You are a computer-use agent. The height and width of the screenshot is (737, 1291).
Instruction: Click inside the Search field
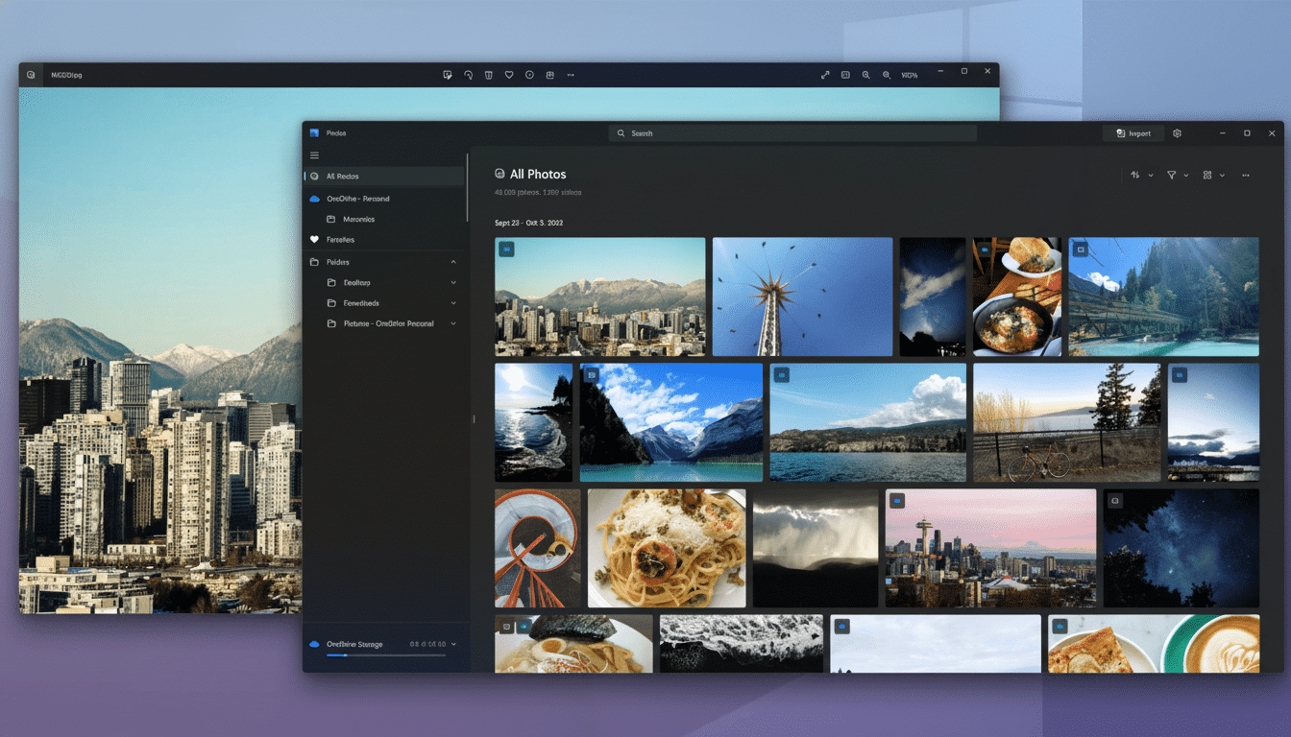pos(792,132)
